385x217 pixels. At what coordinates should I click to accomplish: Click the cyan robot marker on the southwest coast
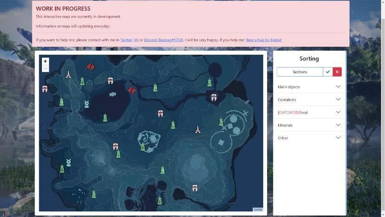pyautogui.click(x=68, y=163)
